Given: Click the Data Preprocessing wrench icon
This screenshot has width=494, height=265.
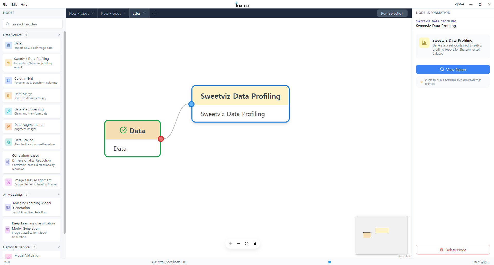Looking at the screenshot, I should pyautogui.click(x=9, y=111).
